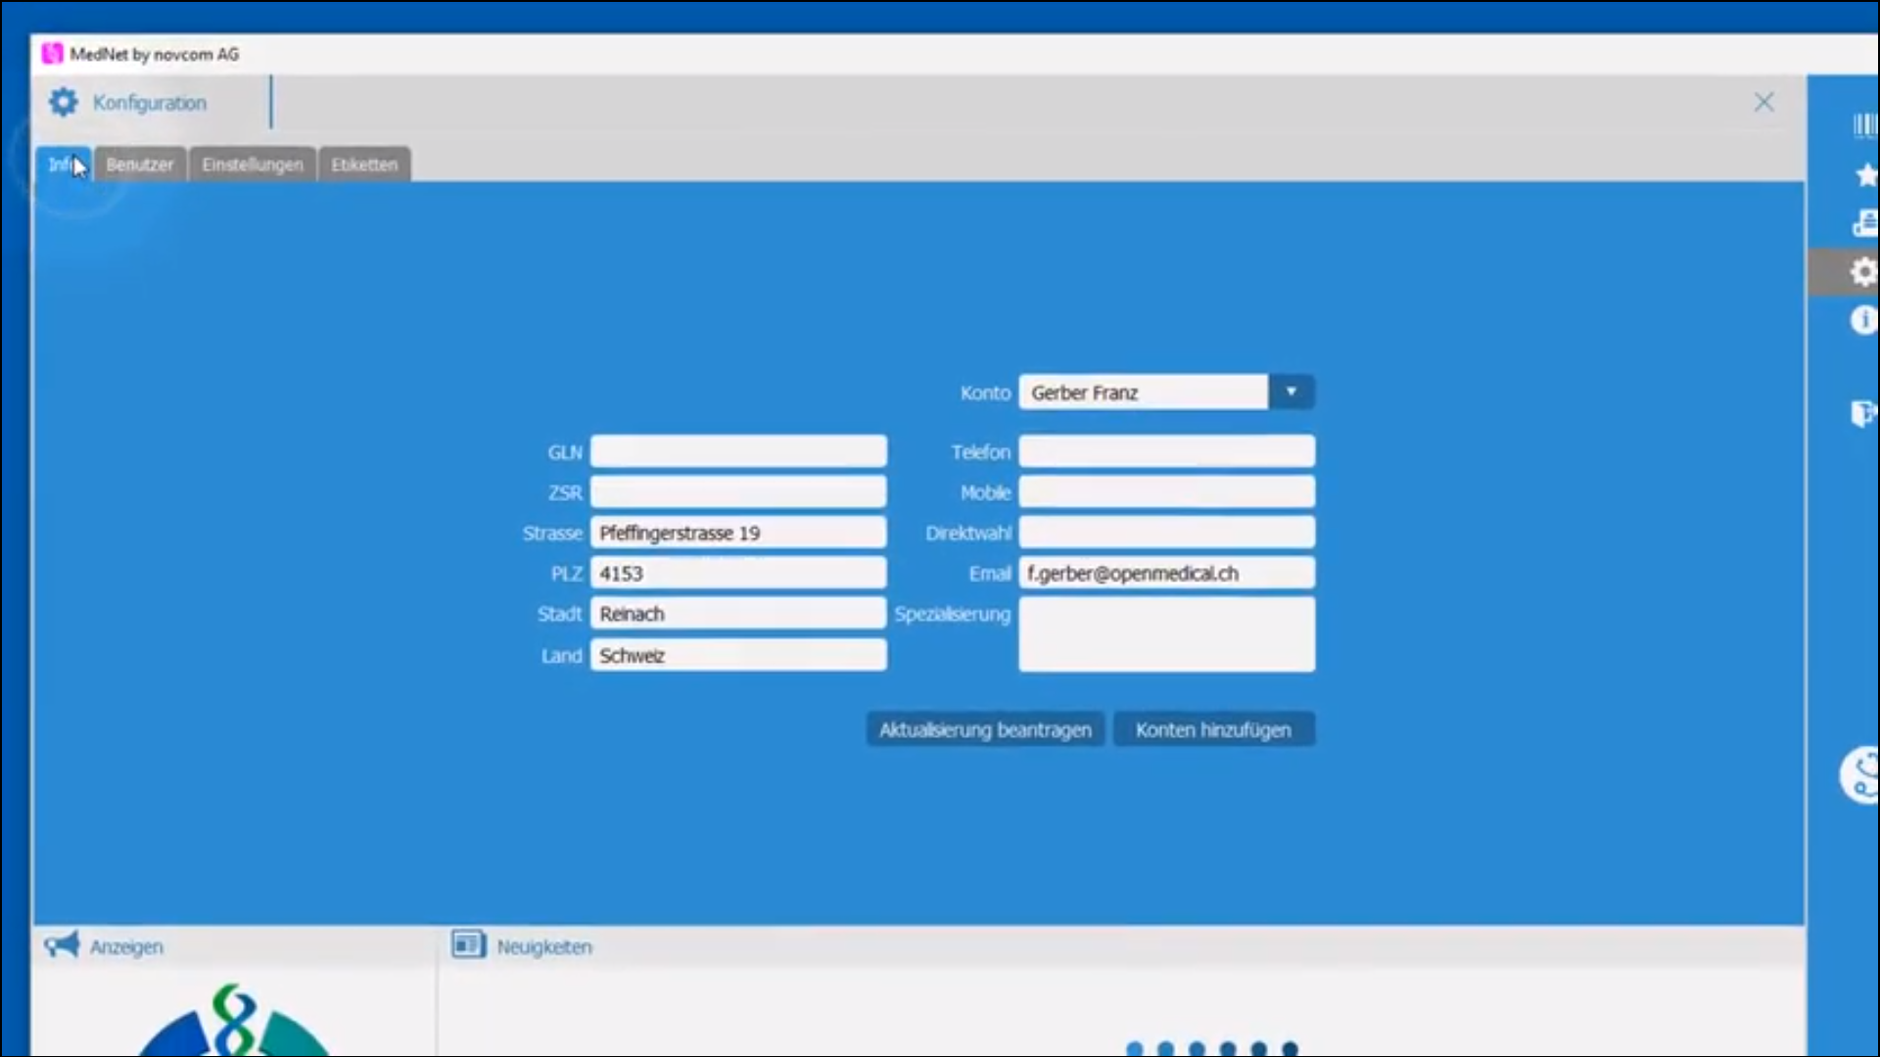Viewport: 1880px width, 1057px height.
Task: Open the info circle icon in sidebar
Action: point(1862,320)
